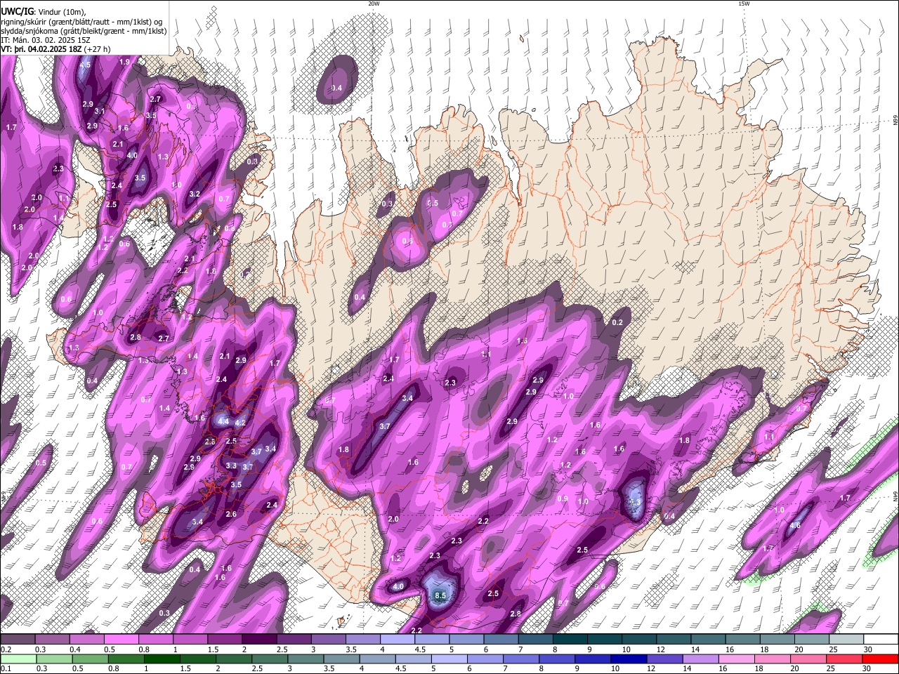Click the 'rigning/skúrir' legend description line
The width and height of the screenshot is (899, 674).
click(x=82, y=22)
